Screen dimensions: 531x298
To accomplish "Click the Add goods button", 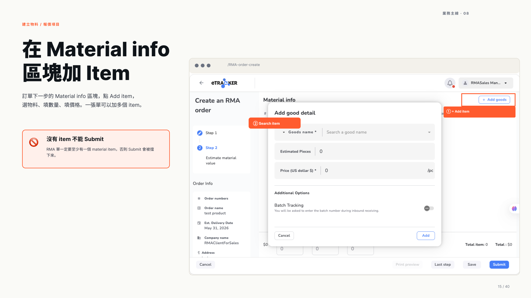I will pyautogui.click(x=494, y=100).
